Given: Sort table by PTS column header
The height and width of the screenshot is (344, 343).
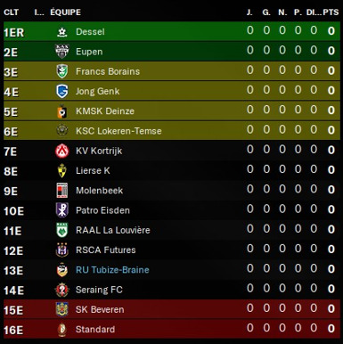Looking at the screenshot, I should coord(331,12).
